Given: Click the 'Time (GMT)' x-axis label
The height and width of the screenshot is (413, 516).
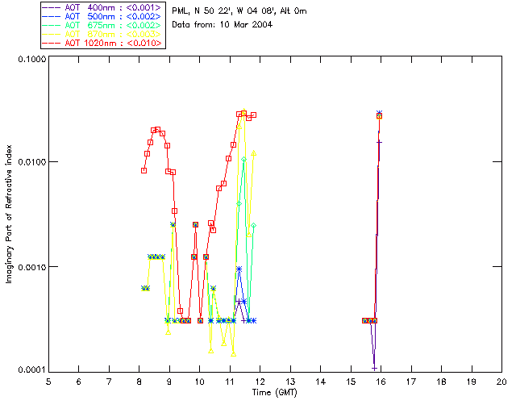Looking at the screenshot, I should (x=274, y=393).
